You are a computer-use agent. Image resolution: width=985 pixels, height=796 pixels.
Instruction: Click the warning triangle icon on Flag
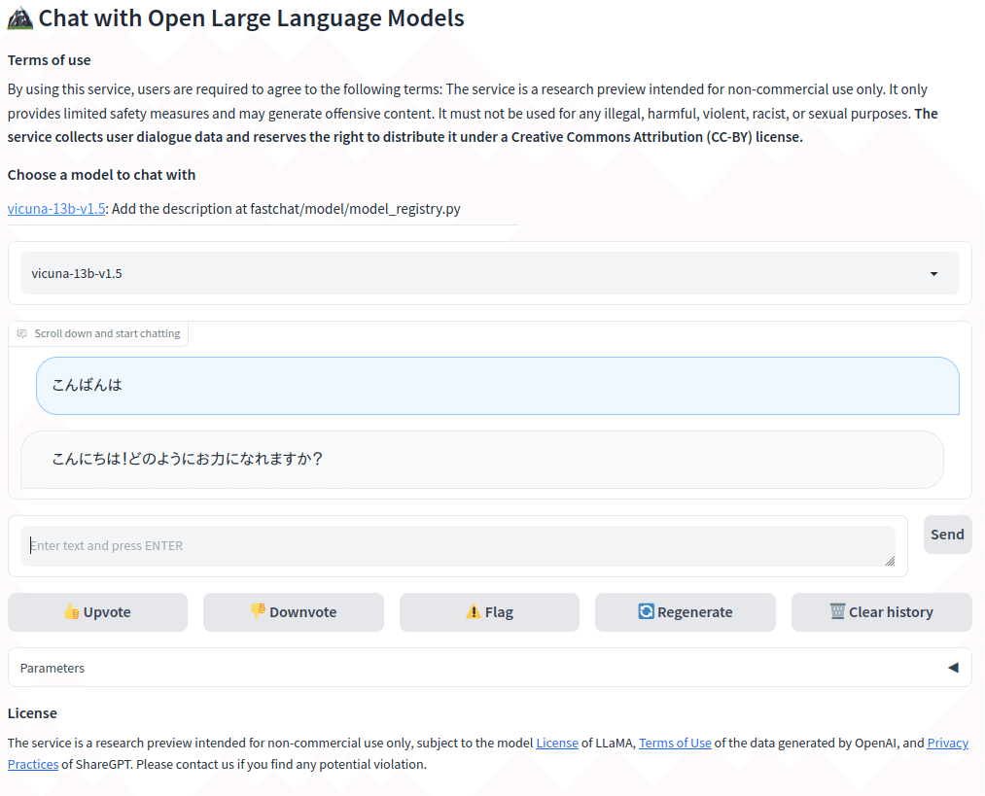[473, 611]
